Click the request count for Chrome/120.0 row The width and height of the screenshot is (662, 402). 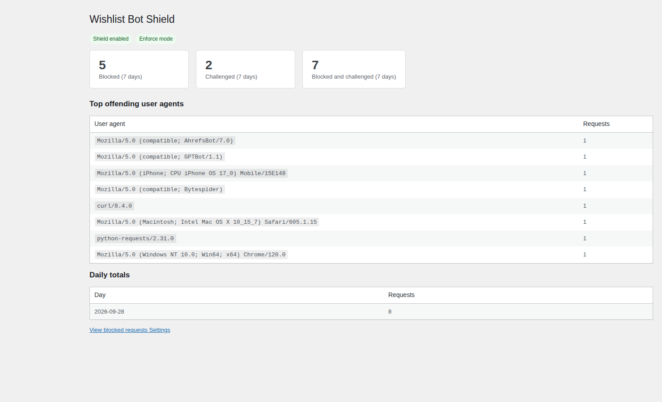(x=585, y=255)
